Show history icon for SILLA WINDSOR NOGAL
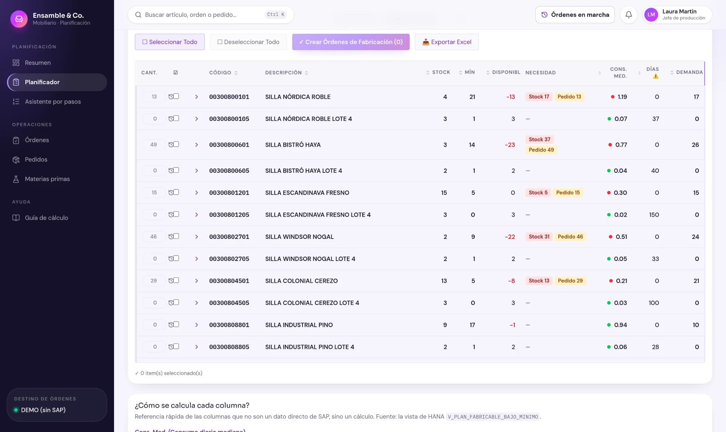The image size is (726, 432). 171,237
